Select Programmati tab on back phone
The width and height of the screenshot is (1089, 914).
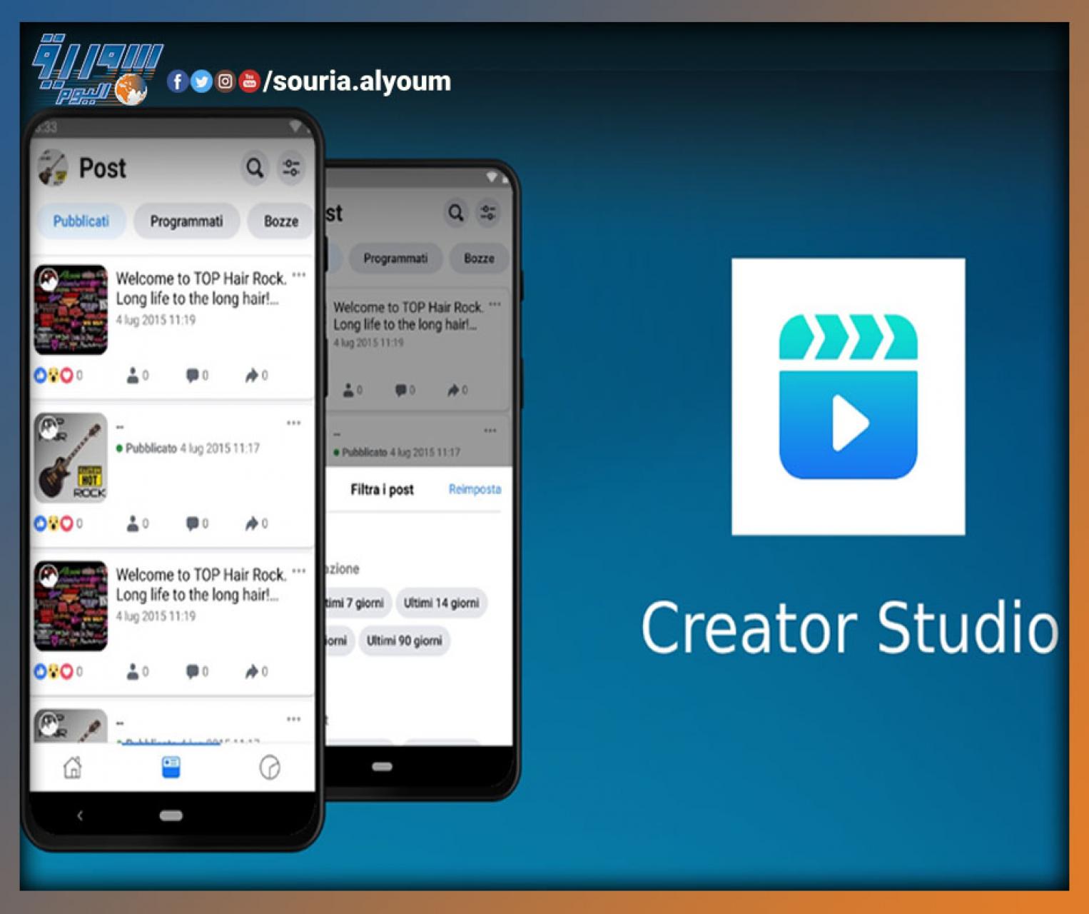pyautogui.click(x=395, y=258)
